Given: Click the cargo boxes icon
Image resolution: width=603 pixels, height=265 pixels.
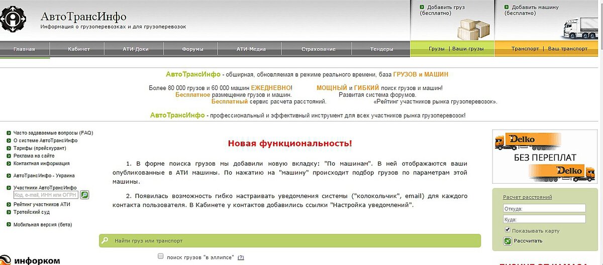Looking at the screenshot, I should (473, 29).
